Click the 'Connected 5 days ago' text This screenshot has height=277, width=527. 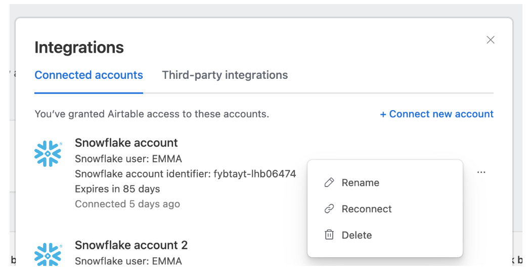pos(127,204)
